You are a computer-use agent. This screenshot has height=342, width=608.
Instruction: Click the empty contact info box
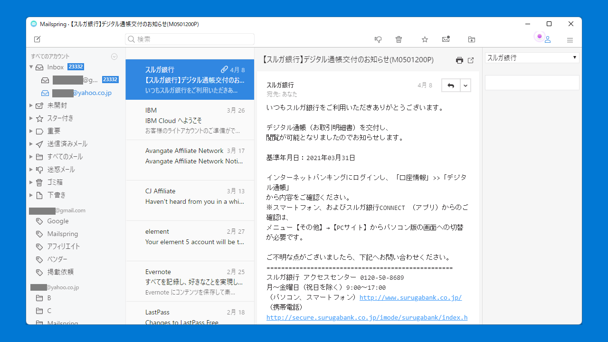532,83
